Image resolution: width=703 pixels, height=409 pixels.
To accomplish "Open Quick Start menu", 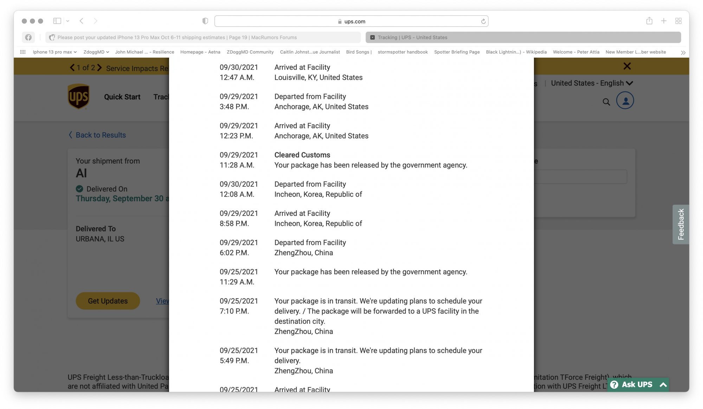I will tap(122, 97).
